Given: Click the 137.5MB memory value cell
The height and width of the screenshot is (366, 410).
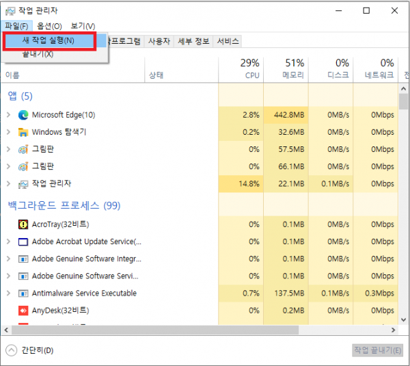Looking at the screenshot, I should coord(286,293).
